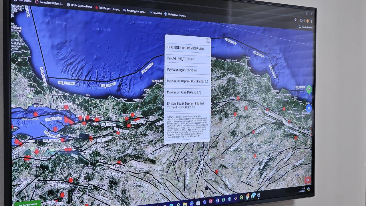This screenshot has width=366, height=206.
Task: Open the TRT Radyo bookmark
Action: pyautogui.click(x=107, y=8)
